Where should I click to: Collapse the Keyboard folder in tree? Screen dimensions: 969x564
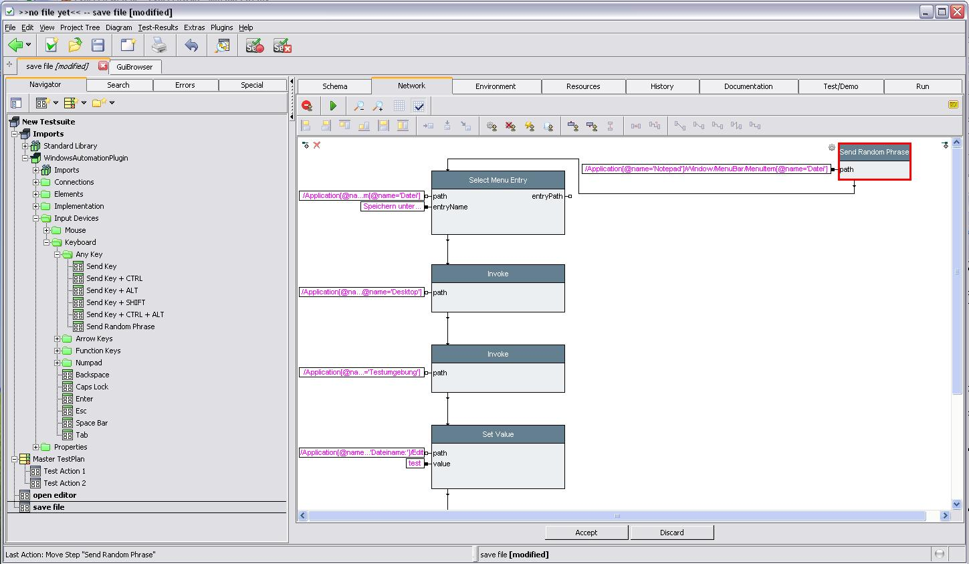pos(47,242)
